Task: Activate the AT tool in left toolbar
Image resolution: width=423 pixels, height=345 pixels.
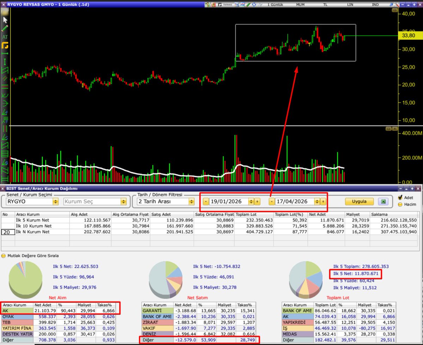Action: pos(5,37)
